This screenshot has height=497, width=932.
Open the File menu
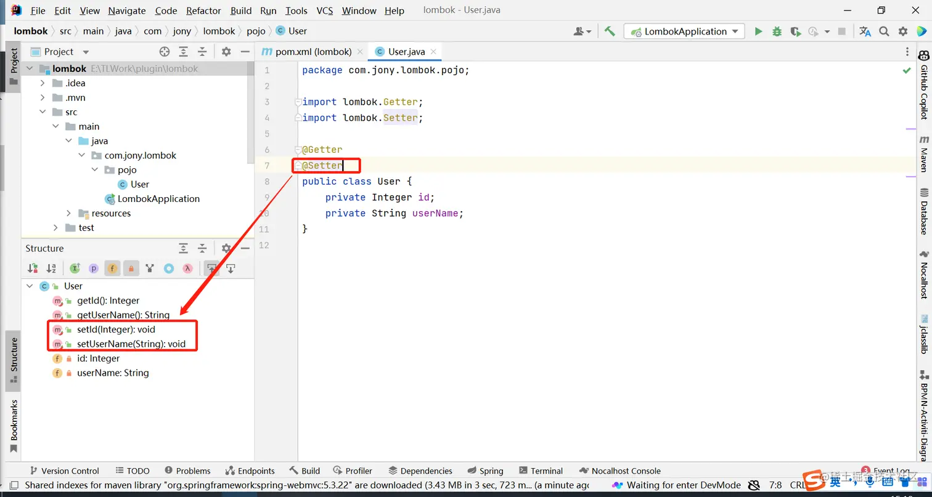point(38,10)
